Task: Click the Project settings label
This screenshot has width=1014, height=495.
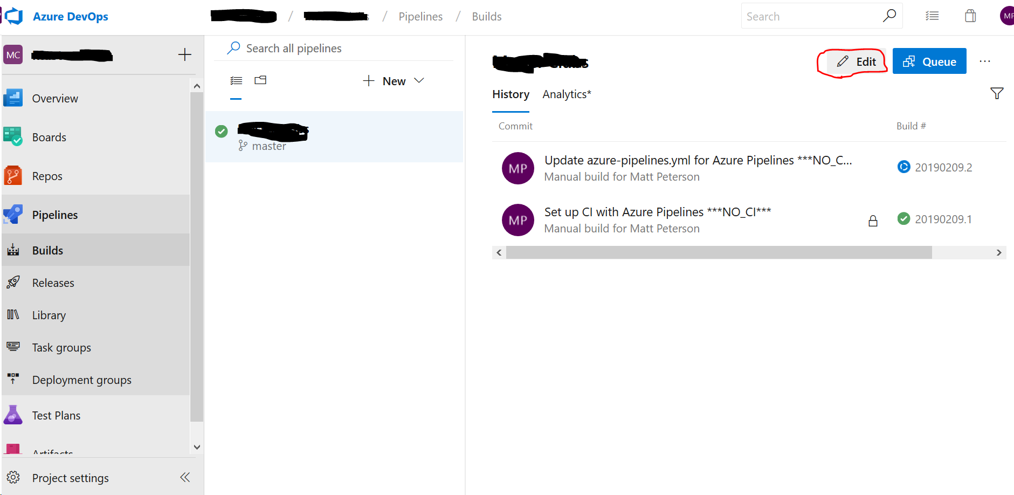Action: coord(71,478)
